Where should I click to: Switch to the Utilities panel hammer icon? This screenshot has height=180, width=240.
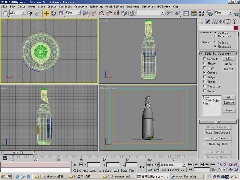click(x=235, y=21)
